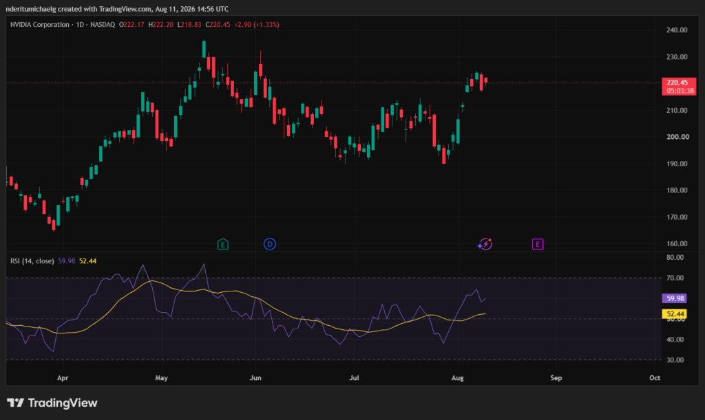Viewport: 705px width, 420px height.
Task: Click the Oct label on time axis
Action: pos(655,378)
